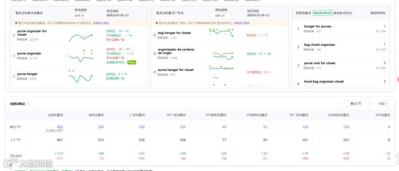Viewport: 399px width, 171px height.
Task: Click the -171 lost total words value
Action: coord(59,159)
